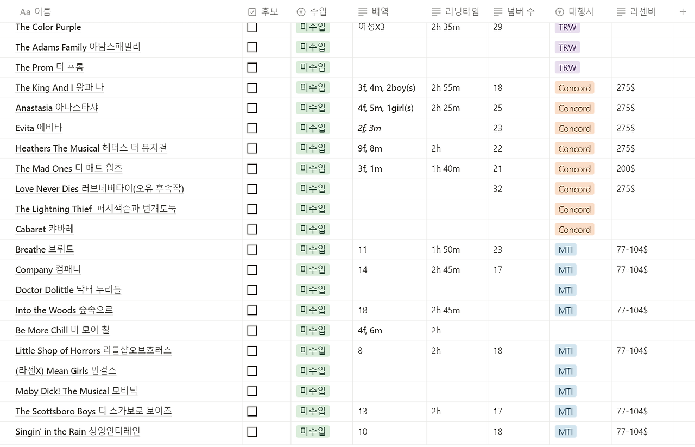Click the checkbox icon beside the 후보 header

point(252,11)
